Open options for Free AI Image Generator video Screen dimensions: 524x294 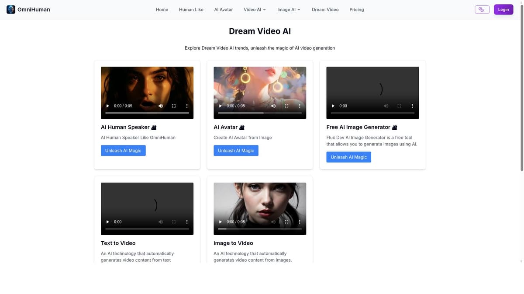[412, 106]
